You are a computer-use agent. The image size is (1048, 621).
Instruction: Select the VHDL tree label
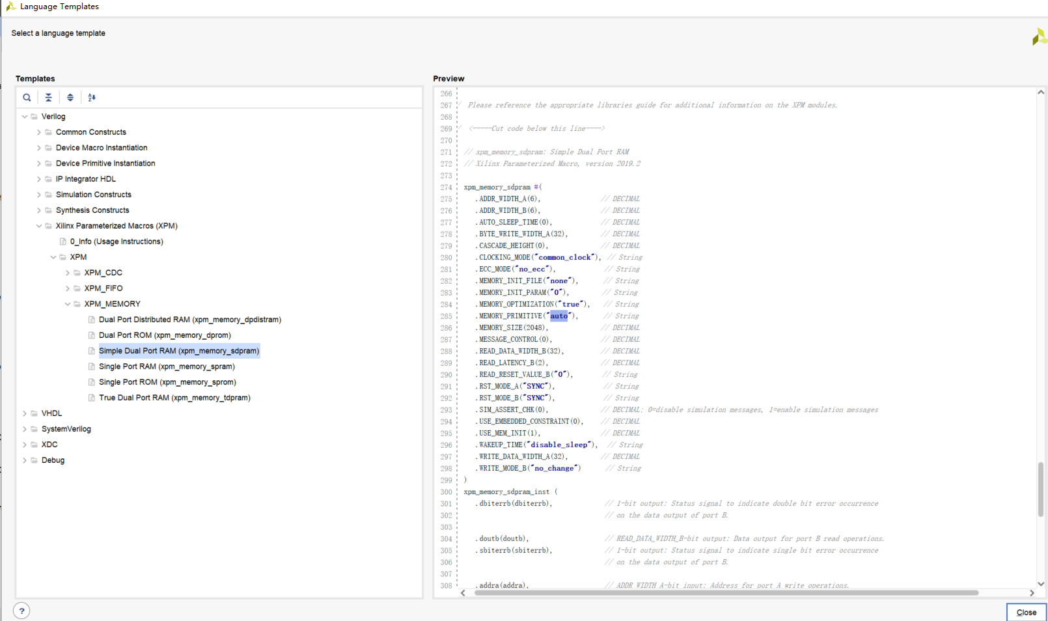51,413
